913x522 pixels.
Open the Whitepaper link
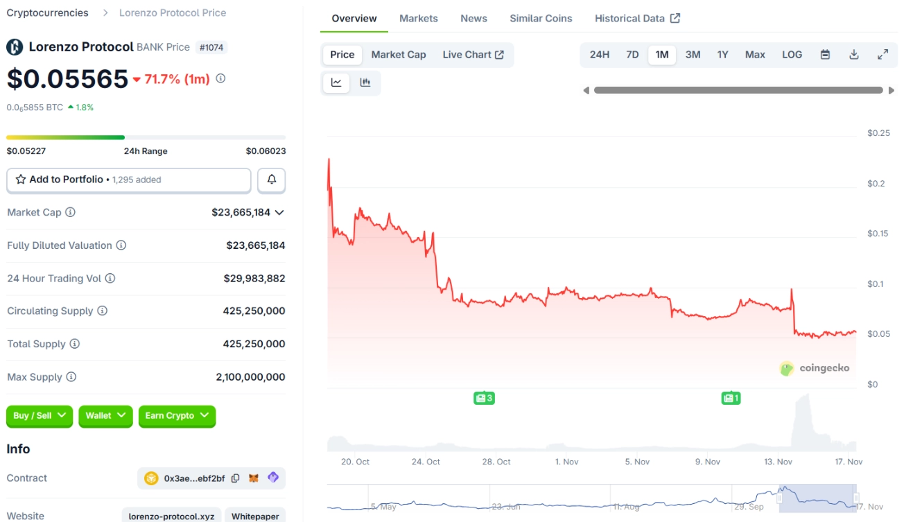(x=254, y=516)
